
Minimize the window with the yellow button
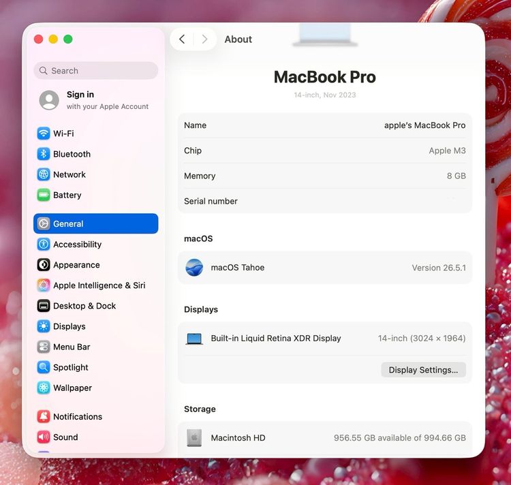53,39
